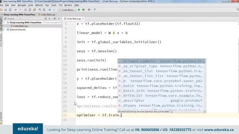Open help with question mark icon
This screenshot has width=239, height=134.
(x=94, y=10)
